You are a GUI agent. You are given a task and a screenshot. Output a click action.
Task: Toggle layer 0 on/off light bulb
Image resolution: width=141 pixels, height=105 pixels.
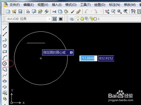point(78,19)
